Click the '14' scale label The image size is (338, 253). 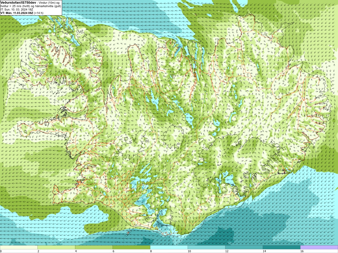tap(264, 251)
